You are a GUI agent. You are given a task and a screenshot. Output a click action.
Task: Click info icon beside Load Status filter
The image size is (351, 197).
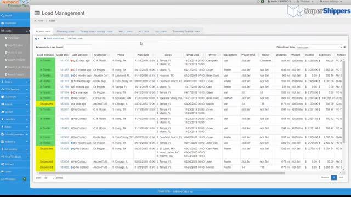(344, 47)
